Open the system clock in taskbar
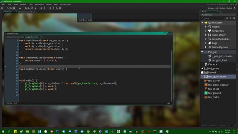Screen dimensions: 238x134 click(x=227, y=131)
